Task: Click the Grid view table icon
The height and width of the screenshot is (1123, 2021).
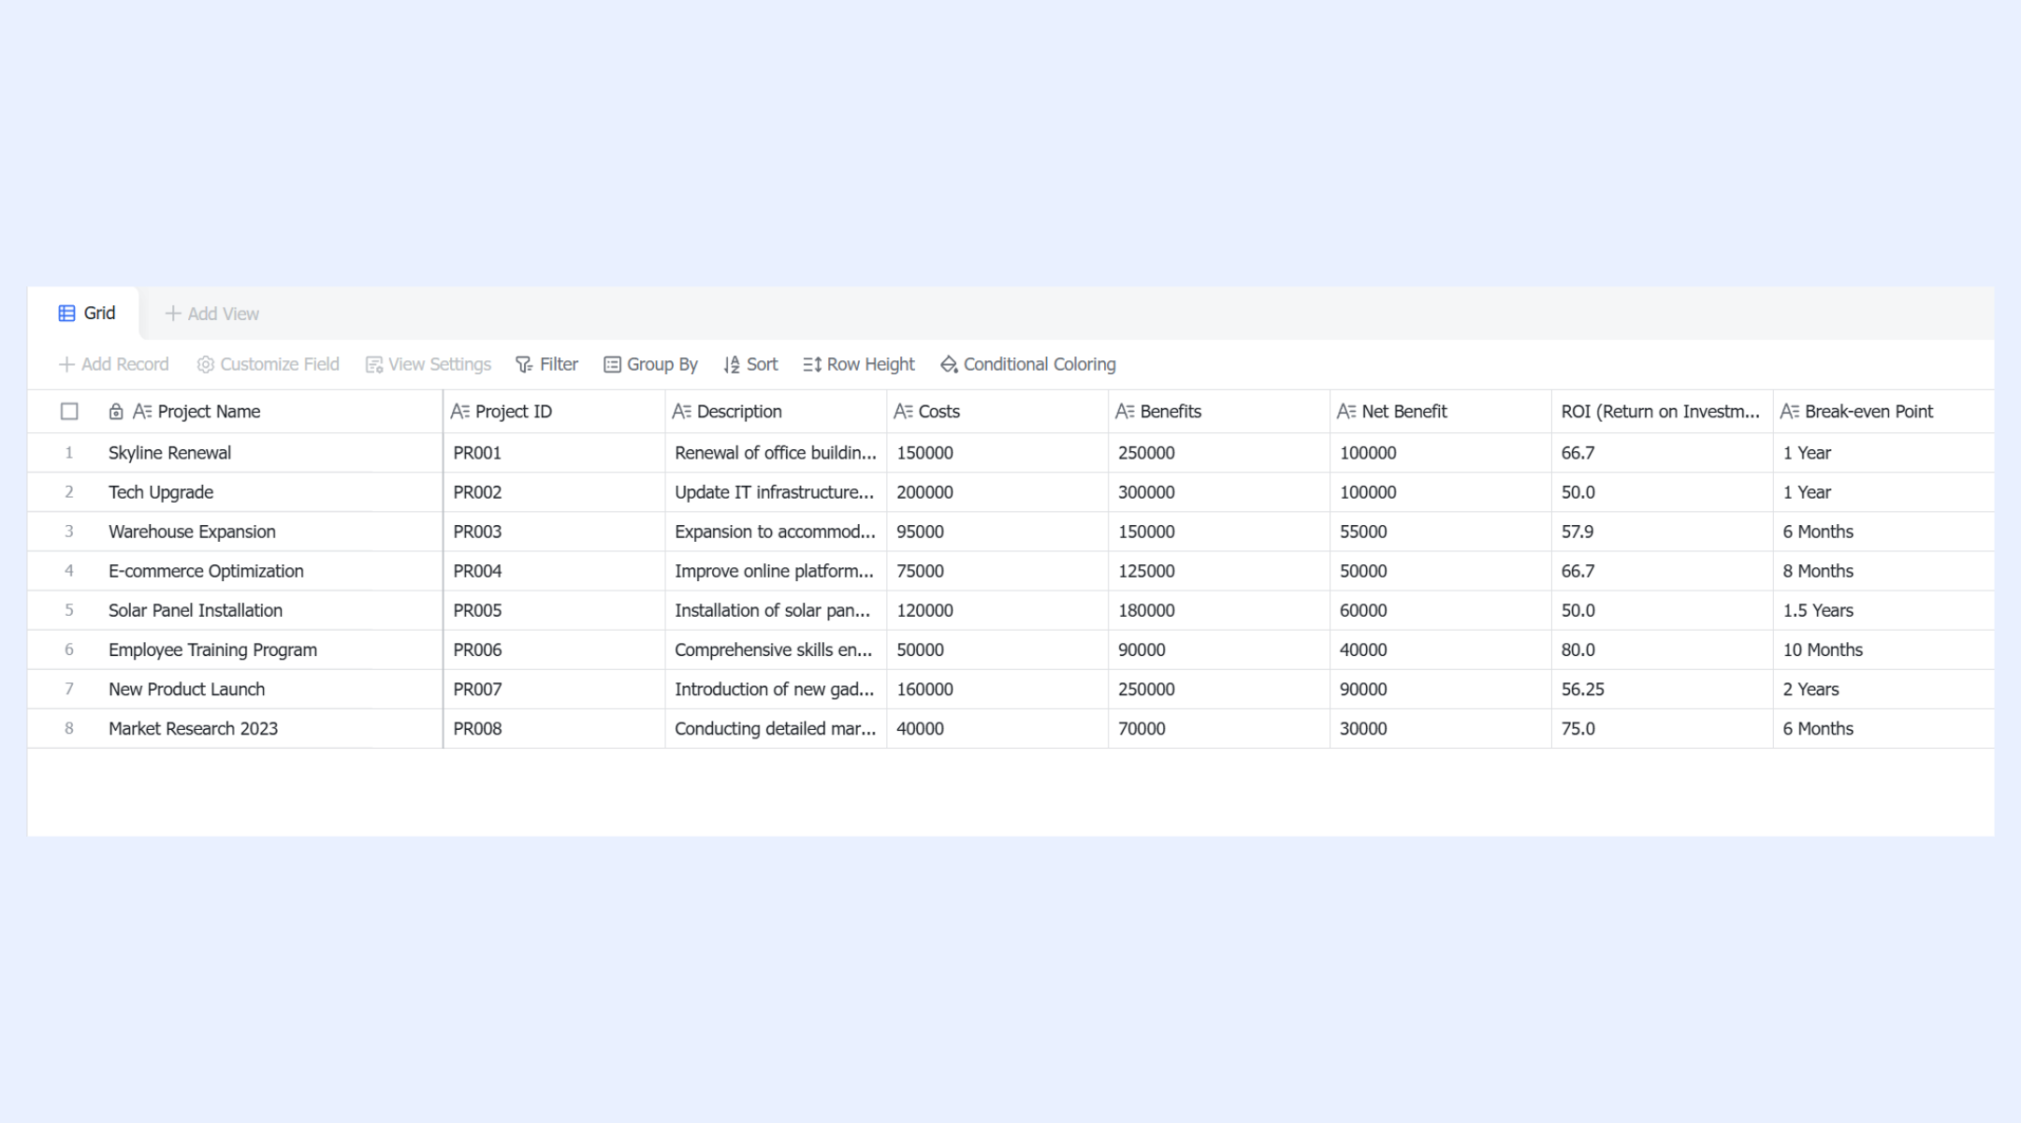Action: 66,314
